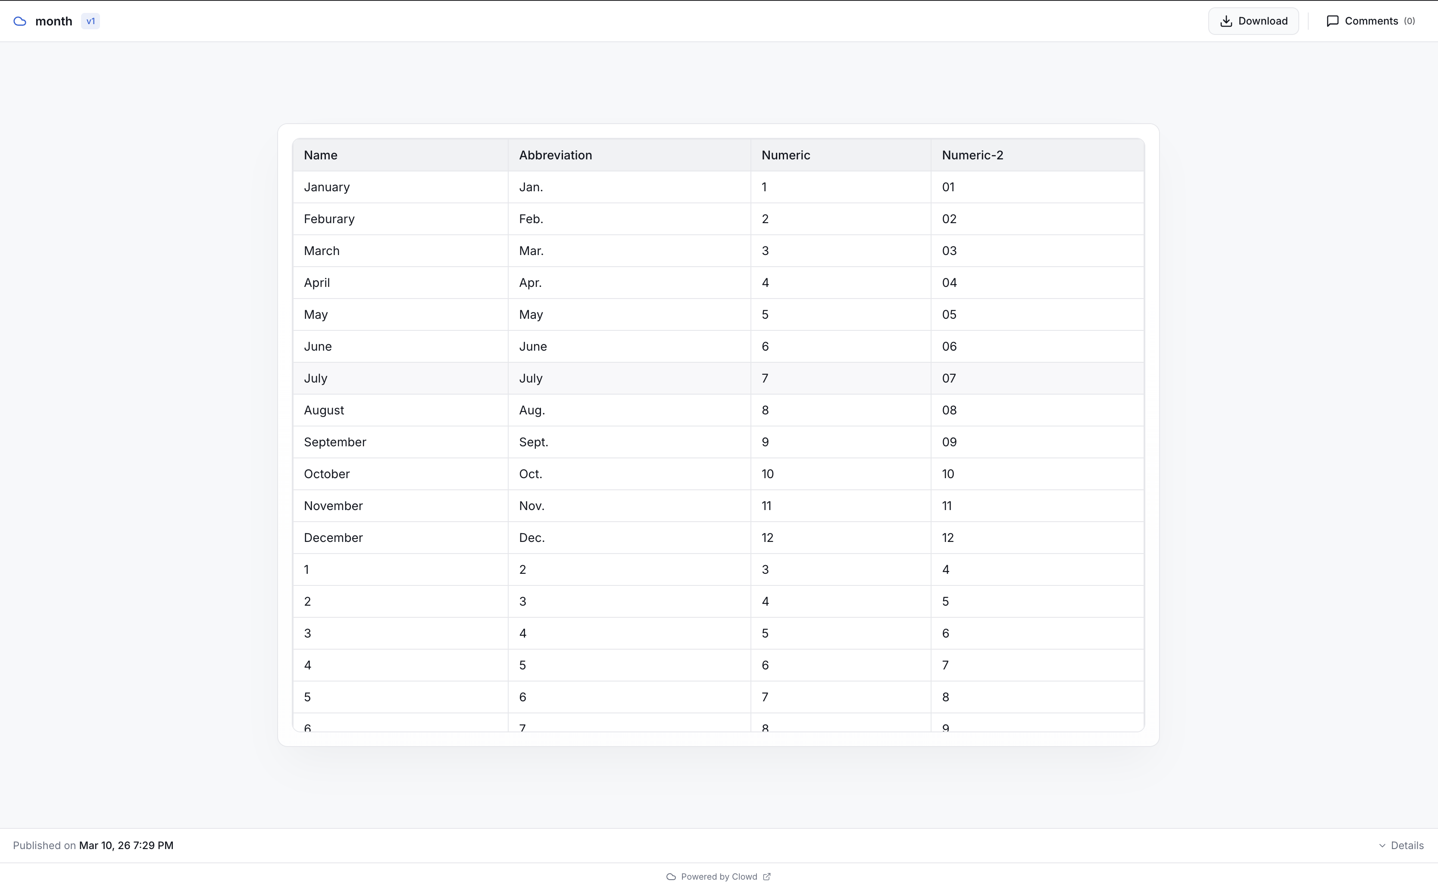Image resolution: width=1438 pixels, height=890 pixels.
Task: Click the month document title
Action: pos(53,21)
